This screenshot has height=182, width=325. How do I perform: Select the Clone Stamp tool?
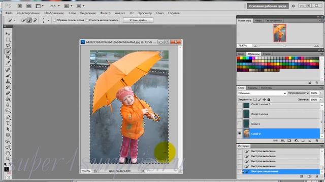(8, 81)
